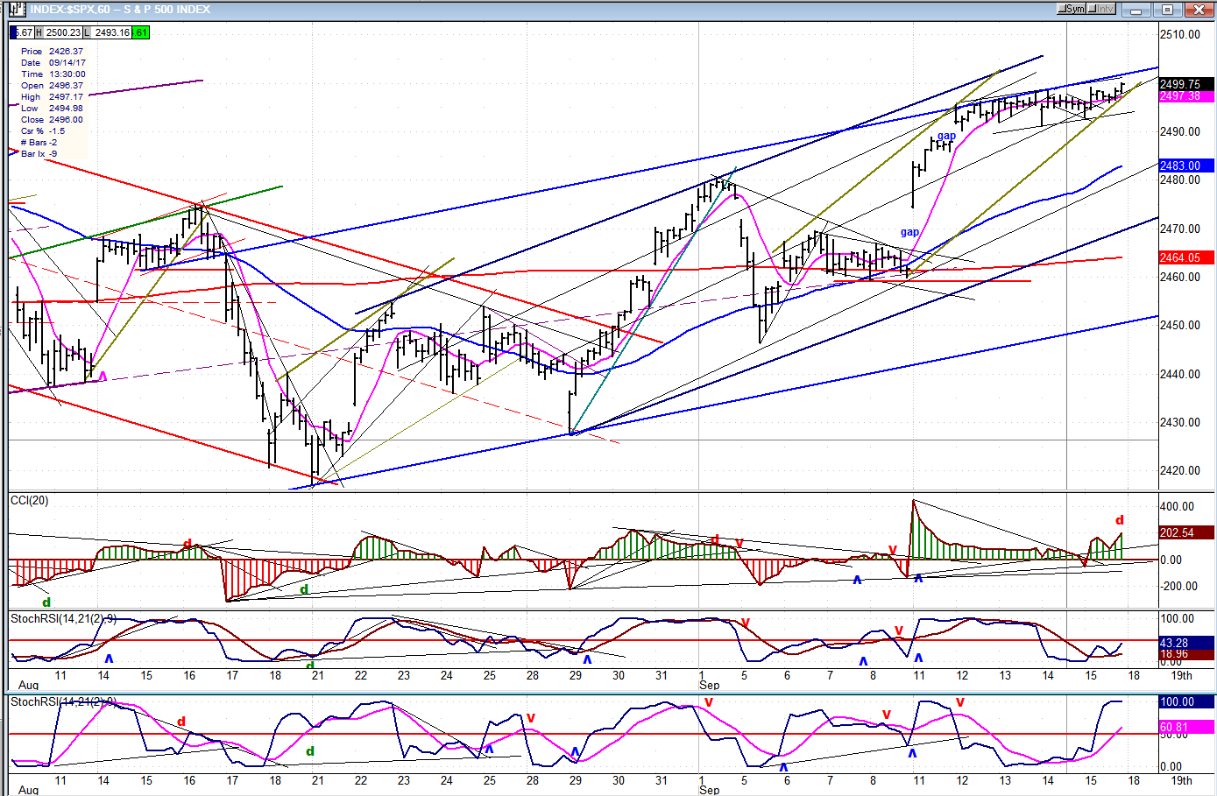Image resolution: width=1217 pixels, height=796 pixels.
Task: Click the upper gap annotation near 2490
Action: click(946, 136)
